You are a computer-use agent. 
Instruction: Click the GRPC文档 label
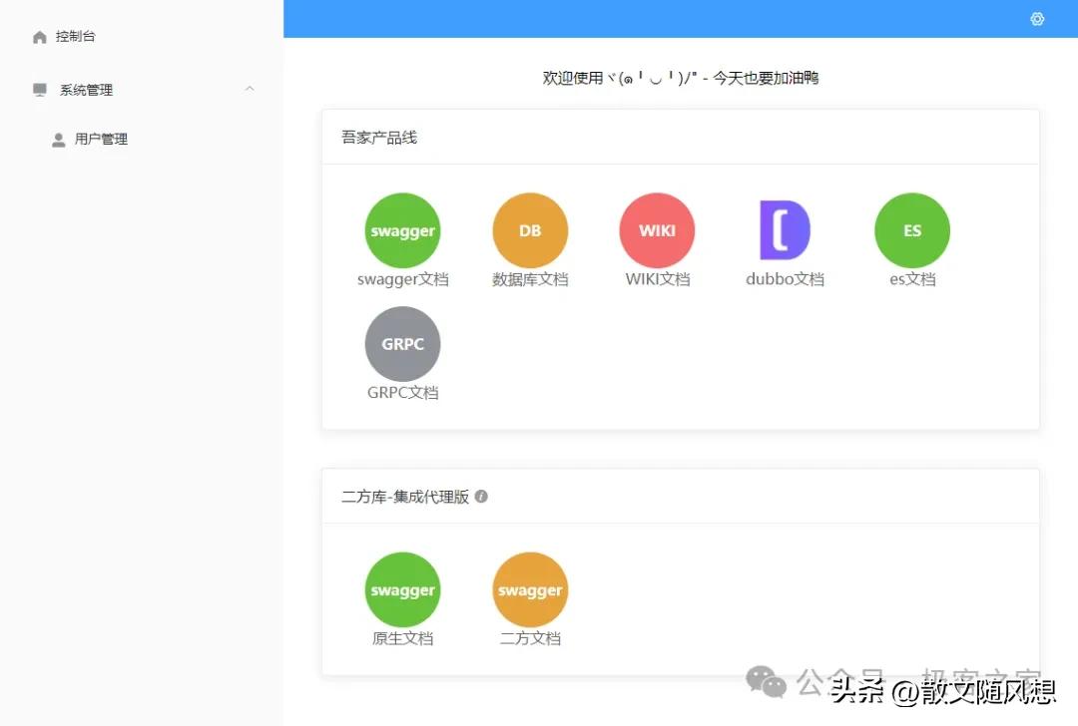(x=403, y=392)
